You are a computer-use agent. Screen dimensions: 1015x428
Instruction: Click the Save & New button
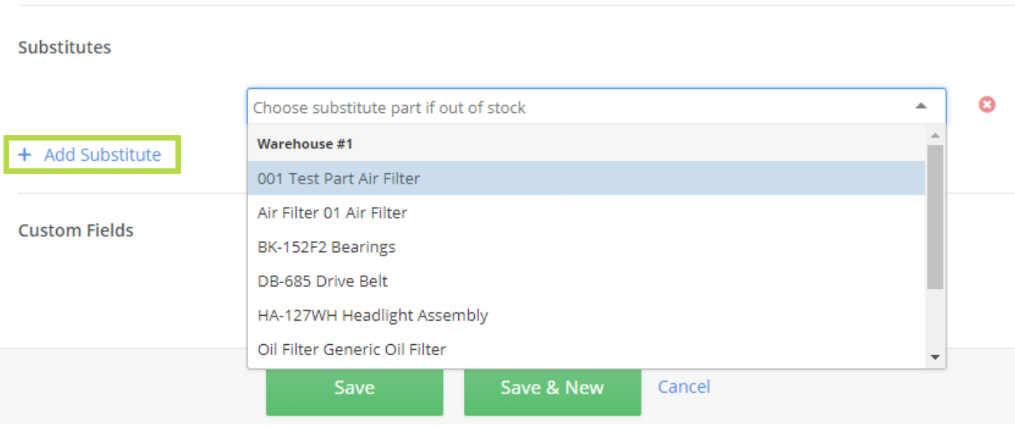[x=552, y=388]
